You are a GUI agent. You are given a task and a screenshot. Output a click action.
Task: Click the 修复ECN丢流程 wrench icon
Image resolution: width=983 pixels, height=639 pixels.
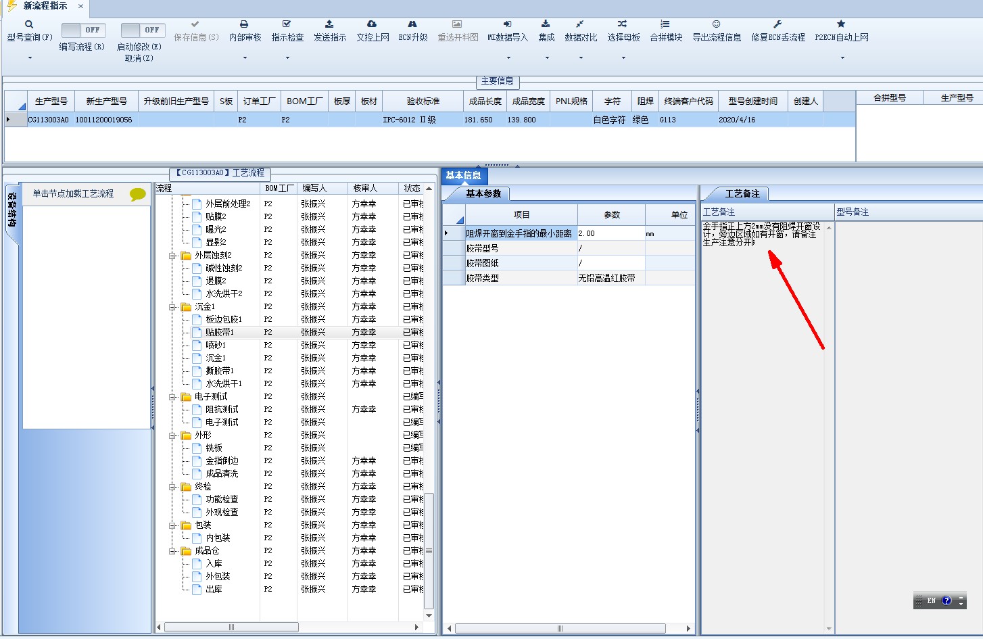pyautogui.click(x=777, y=24)
